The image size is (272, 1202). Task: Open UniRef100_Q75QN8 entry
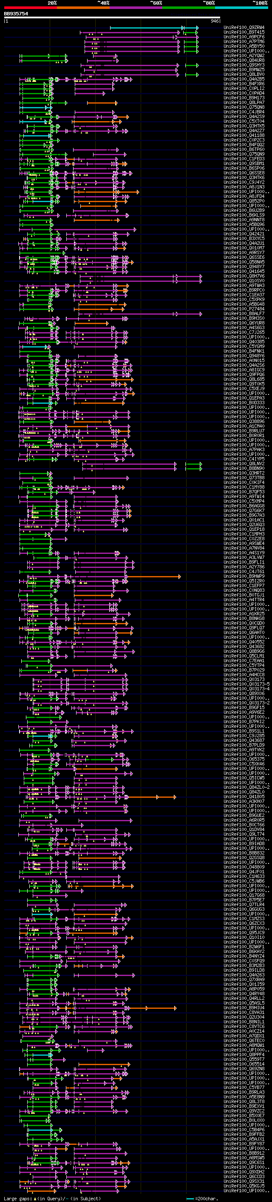[244, 107]
